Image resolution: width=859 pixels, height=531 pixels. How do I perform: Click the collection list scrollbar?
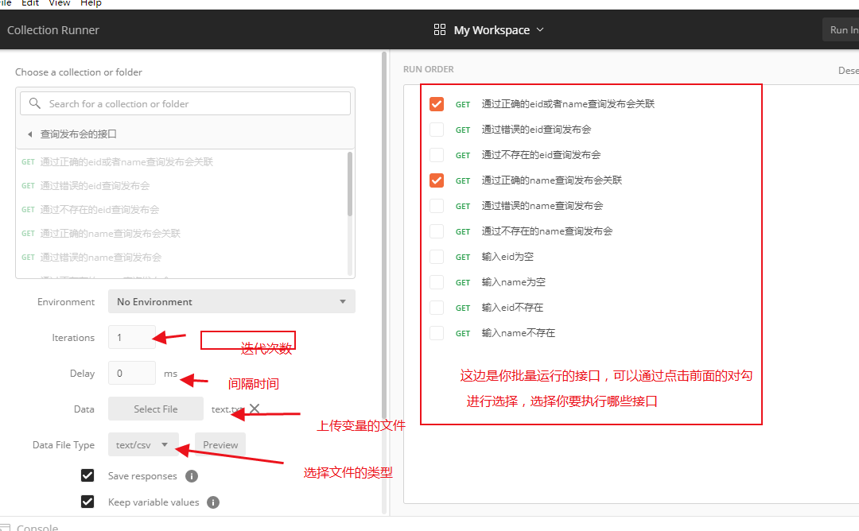click(349, 184)
